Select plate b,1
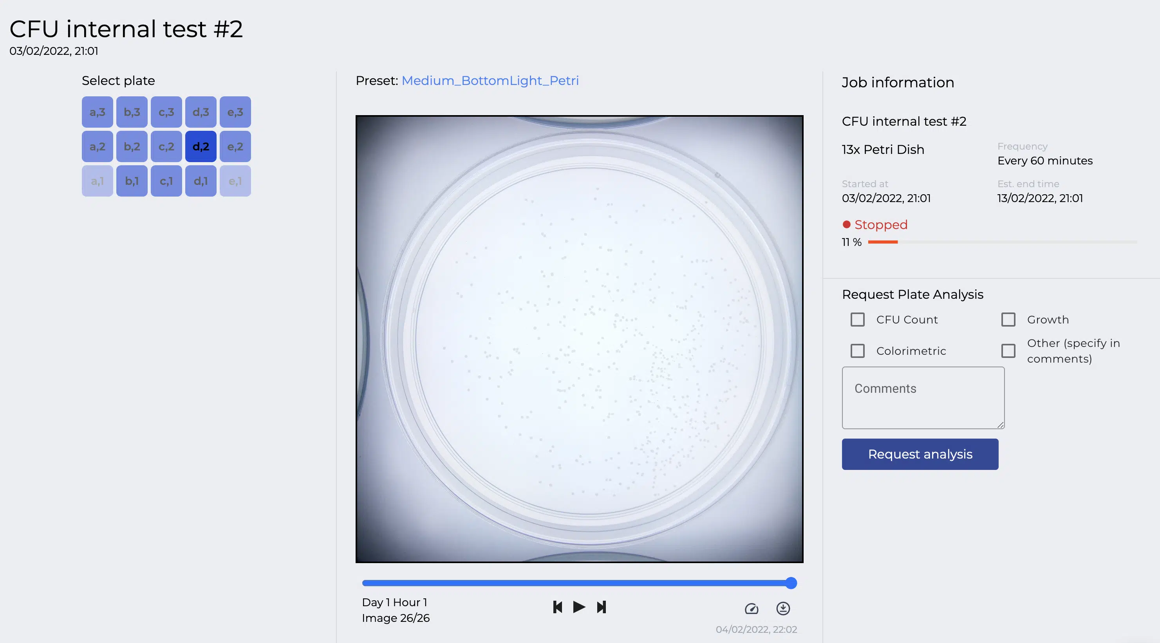 (x=132, y=181)
